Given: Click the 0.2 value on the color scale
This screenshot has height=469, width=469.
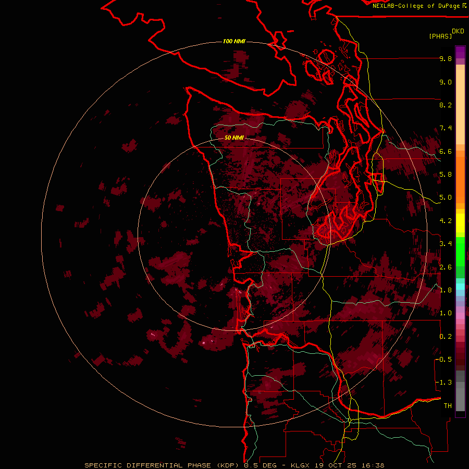Looking at the screenshot, I should [x=446, y=337].
